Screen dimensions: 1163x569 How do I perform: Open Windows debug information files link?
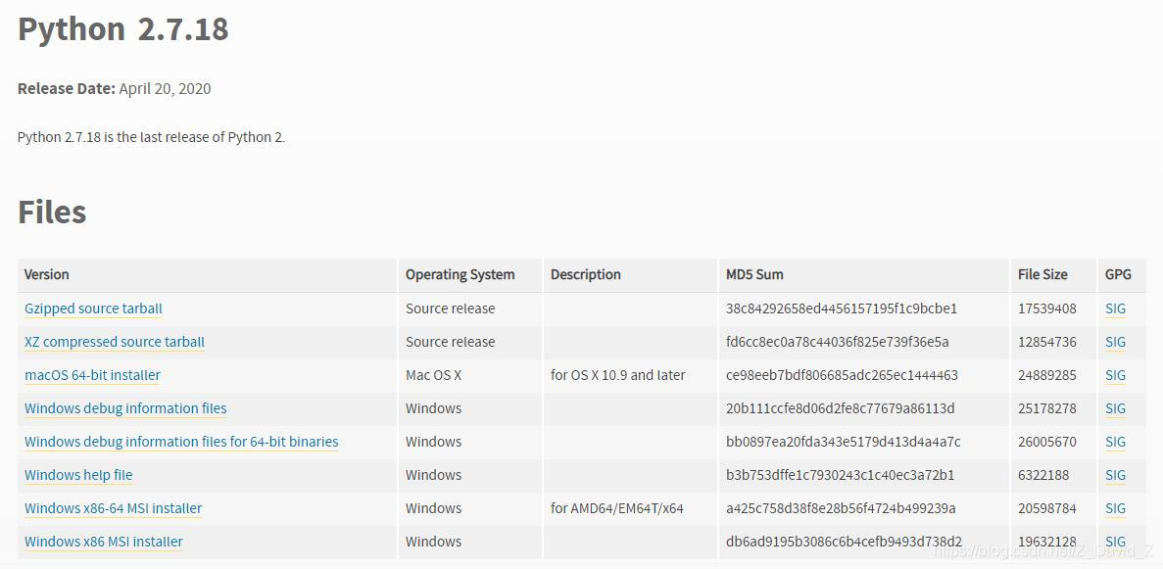[125, 408]
